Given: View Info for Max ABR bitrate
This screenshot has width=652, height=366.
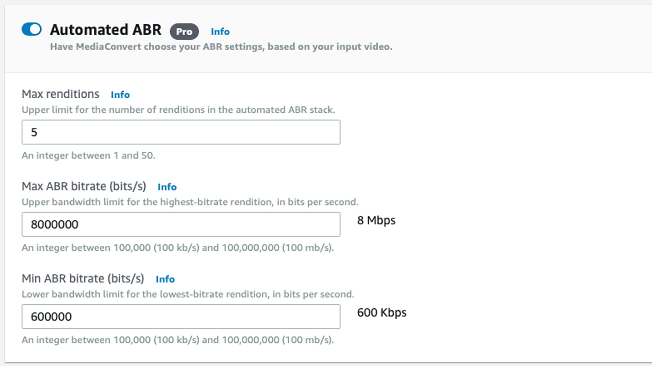Looking at the screenshot, I should click(x=167, y=187).
